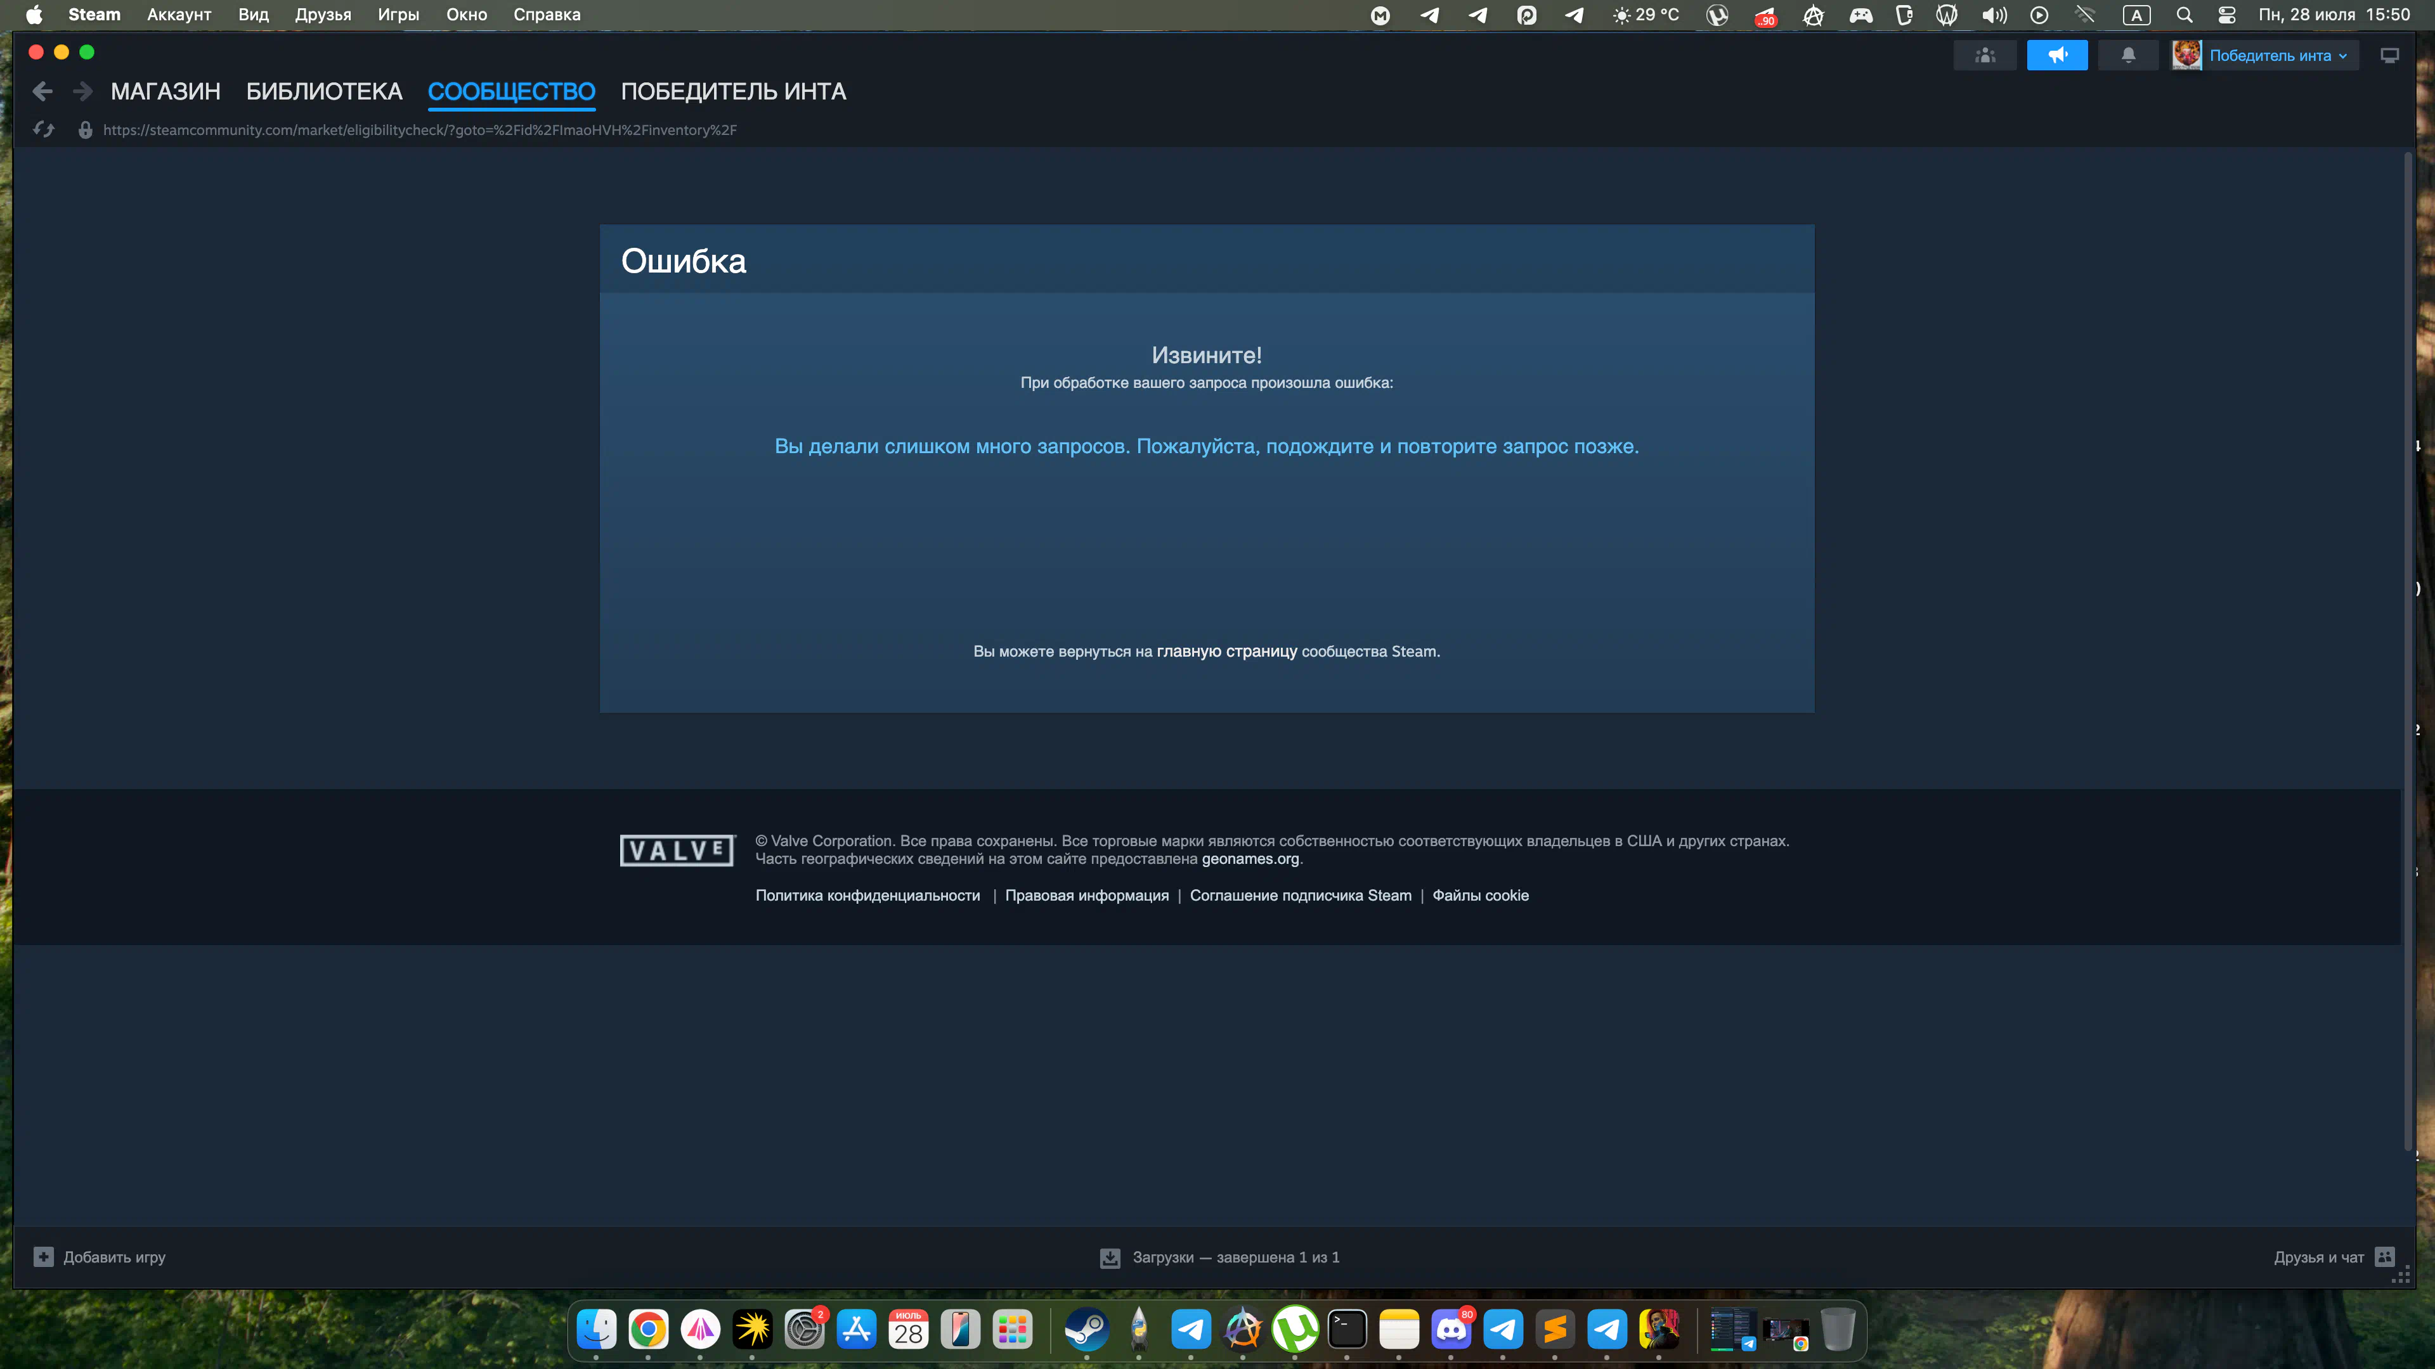Click the steamcommunity URL address field
Image resolution: width=2435 pixels, height=1369 pixels.
(x=420, y=129)
